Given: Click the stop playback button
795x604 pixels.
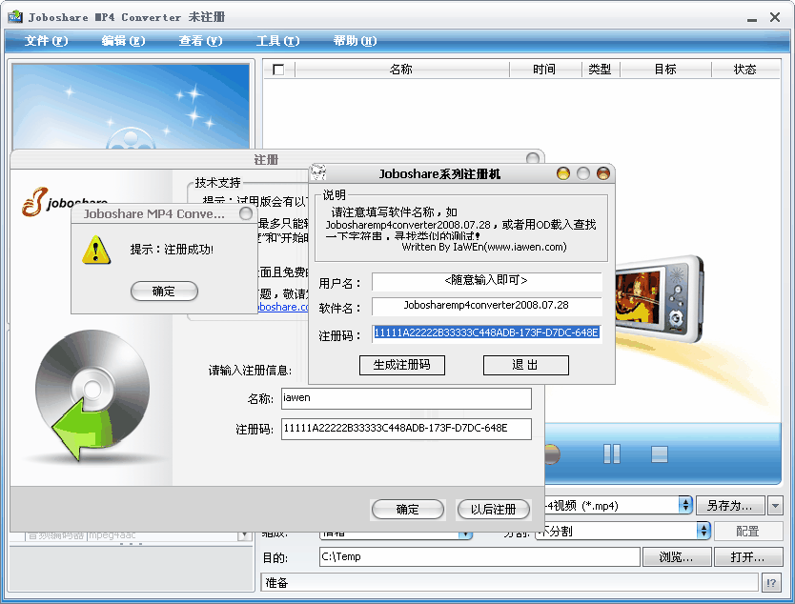Looking at the screenshot, I should point(660,454).
